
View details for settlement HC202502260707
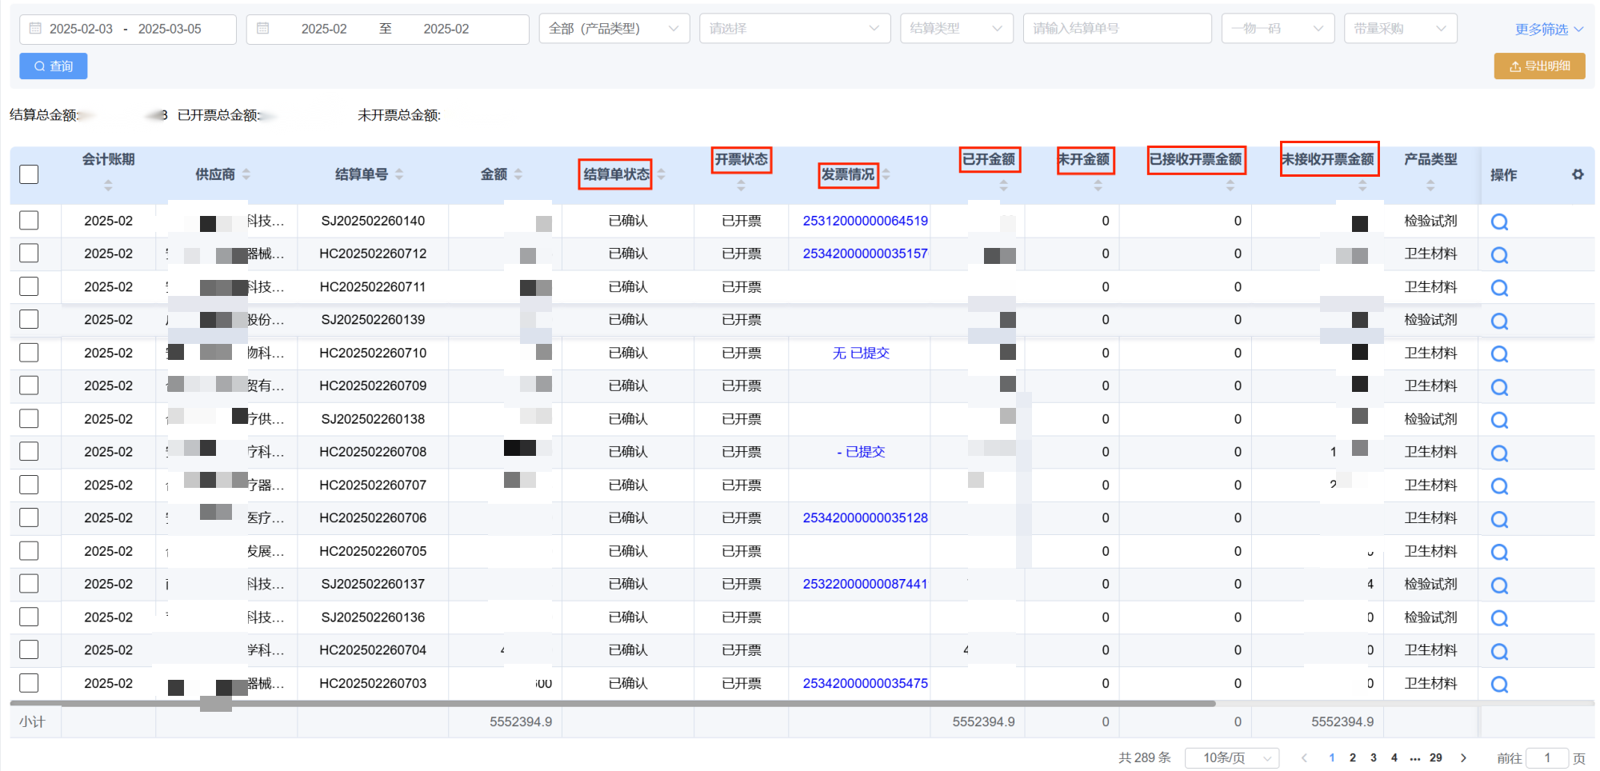tap(1499, 486)
